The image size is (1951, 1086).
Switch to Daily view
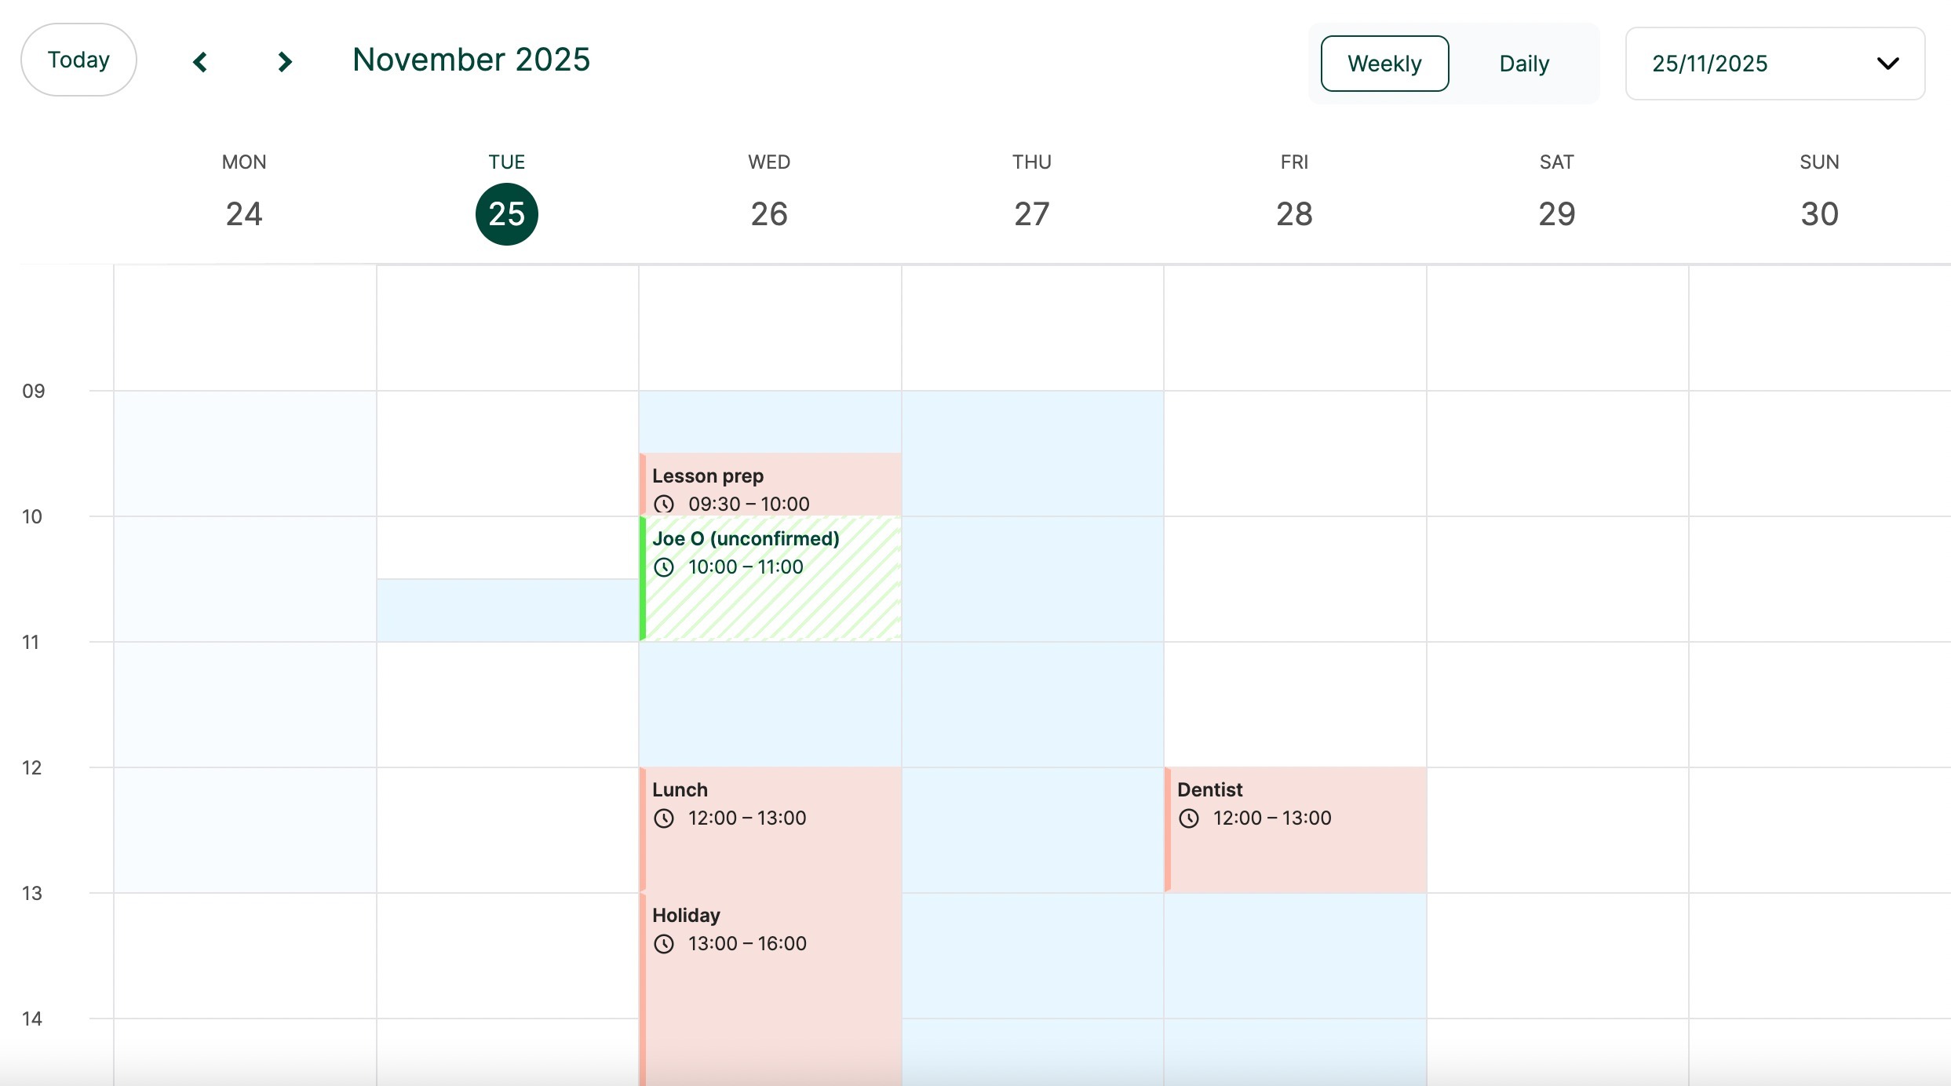coord(1524,64)
